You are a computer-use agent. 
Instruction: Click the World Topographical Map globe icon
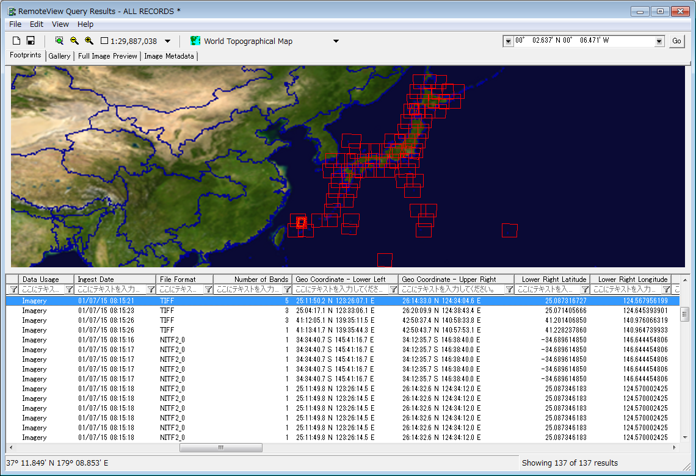[x=195, y=41]
